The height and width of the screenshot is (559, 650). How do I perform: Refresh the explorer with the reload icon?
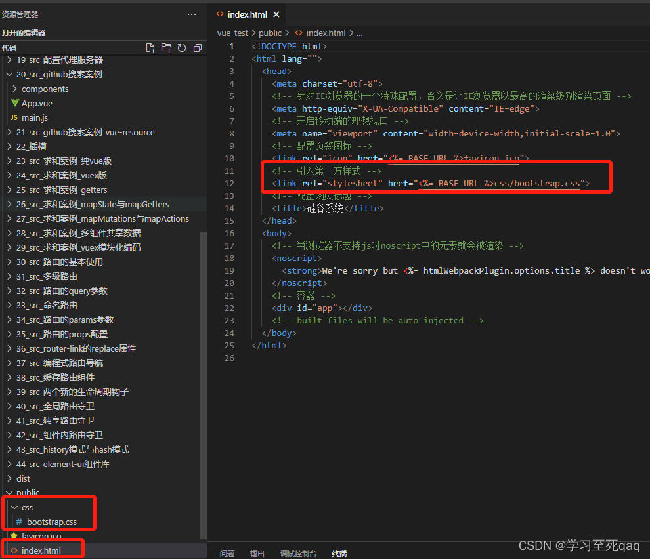[182, 48]
